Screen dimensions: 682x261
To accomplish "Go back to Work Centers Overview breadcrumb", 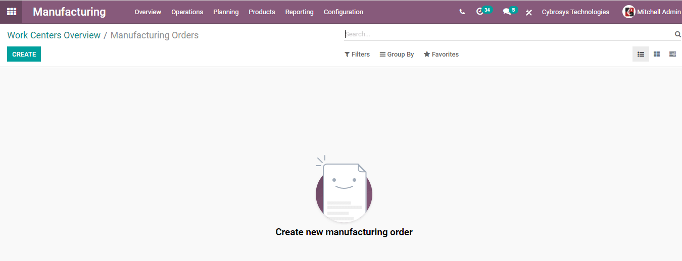I will [54, 35].
